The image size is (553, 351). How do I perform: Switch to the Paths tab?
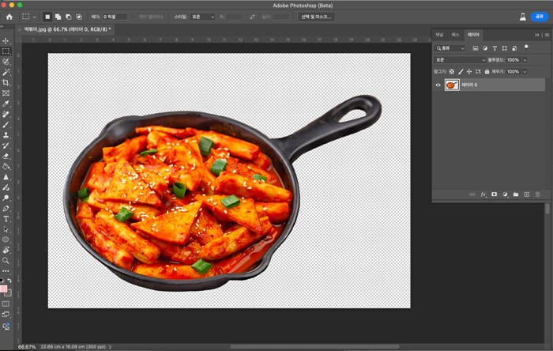click(x=455, y=35)
